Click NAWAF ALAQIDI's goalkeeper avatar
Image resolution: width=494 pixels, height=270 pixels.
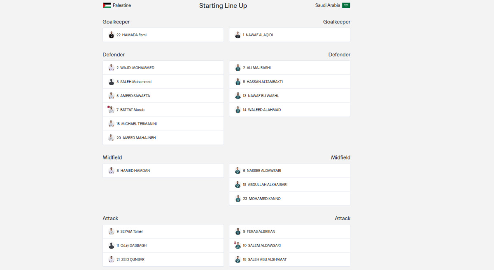click(238, 35)
